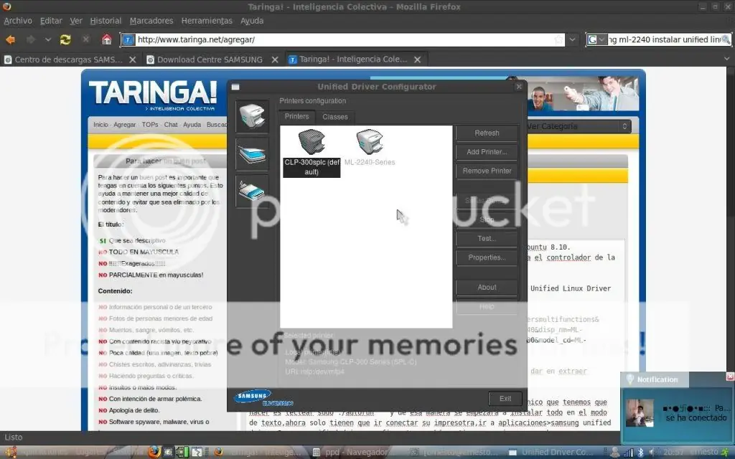Close the Centro de descargas SAMSUNG tab
Screen dimensions: 735x459
(133, 60)
